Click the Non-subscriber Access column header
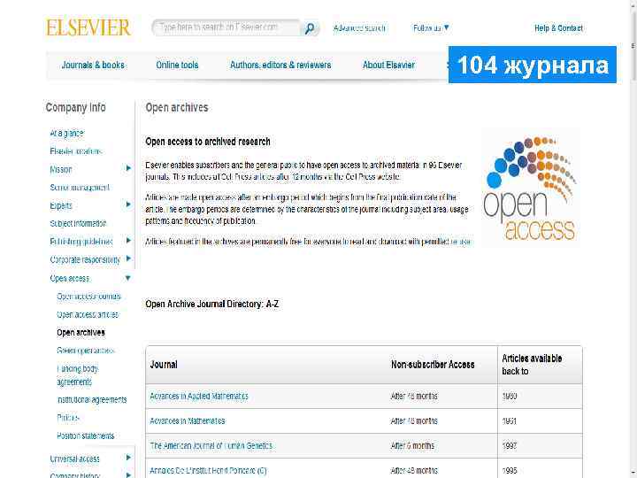637x478 pixels. (433, 364)
